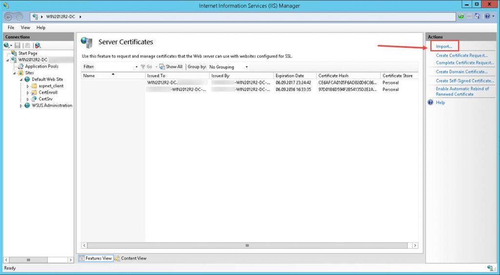Click the Create New Connection globe icon

(x=7, y=45)
